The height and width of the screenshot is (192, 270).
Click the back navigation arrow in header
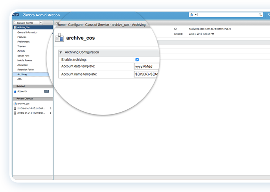14,15
